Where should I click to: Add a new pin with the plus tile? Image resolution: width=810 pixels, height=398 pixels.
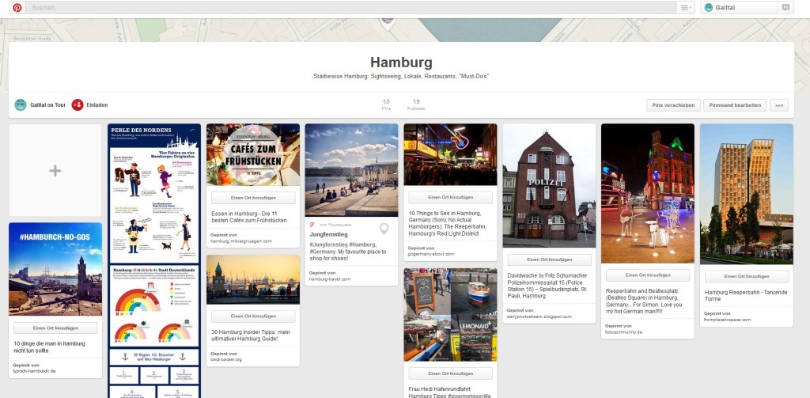55,170
